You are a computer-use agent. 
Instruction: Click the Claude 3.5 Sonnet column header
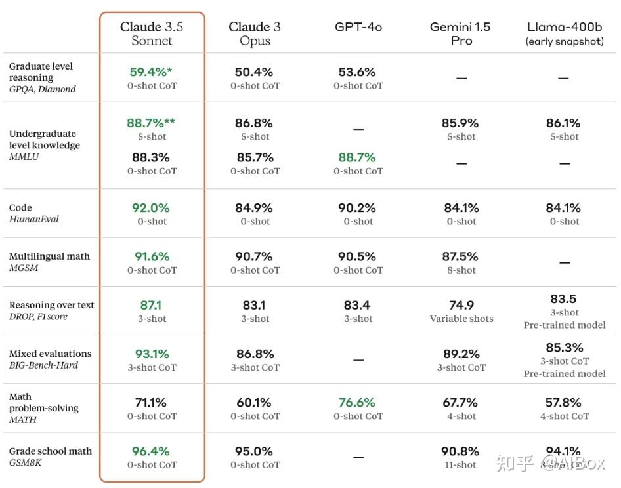pos(152,33)
